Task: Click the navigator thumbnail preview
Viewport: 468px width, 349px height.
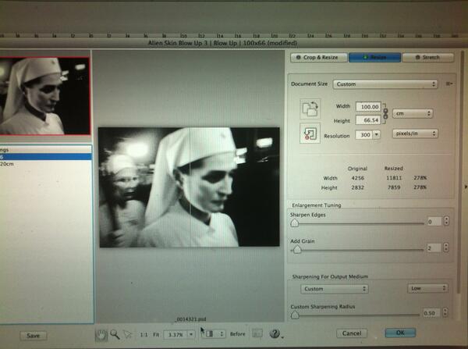Action: (x=44, y=96)
